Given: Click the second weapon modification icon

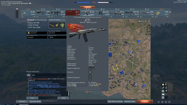Looking at the screenshot, I should pyautogui.click(x=93, y=68).
